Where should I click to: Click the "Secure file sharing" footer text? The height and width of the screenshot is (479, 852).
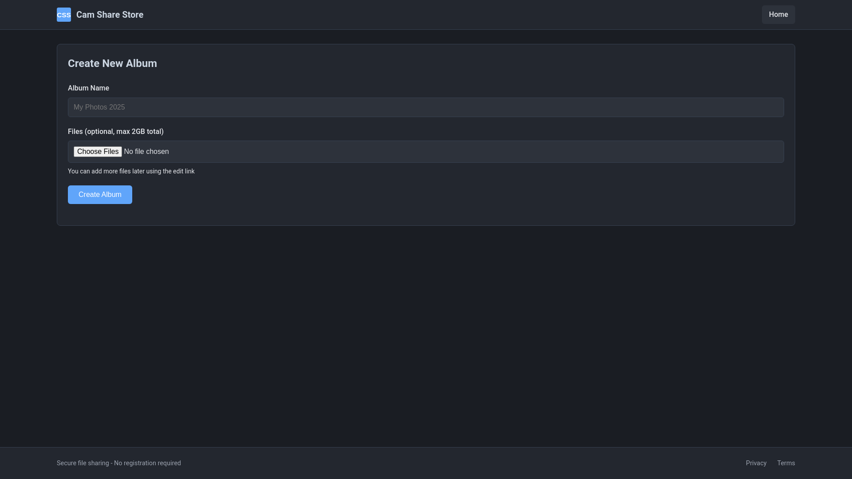click(x=83, y=463)
